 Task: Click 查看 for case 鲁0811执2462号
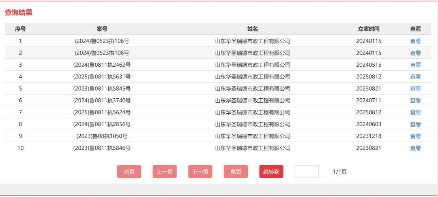415,65
